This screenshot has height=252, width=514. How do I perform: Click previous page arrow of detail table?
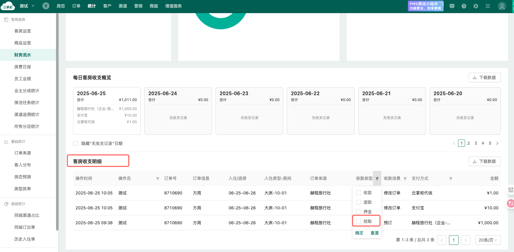[x=442, y=240]
